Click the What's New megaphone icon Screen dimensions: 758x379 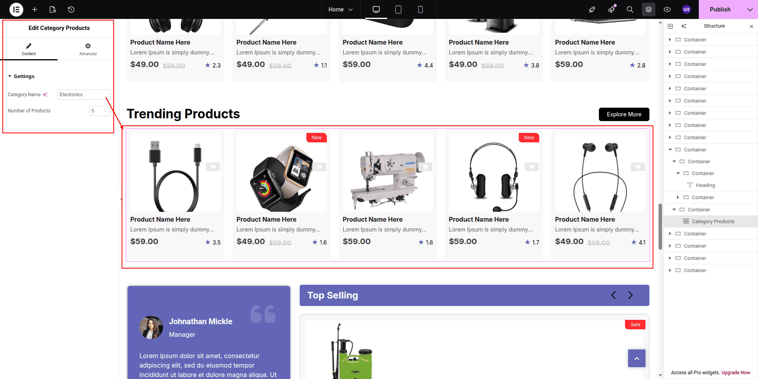tap(612, 9)
